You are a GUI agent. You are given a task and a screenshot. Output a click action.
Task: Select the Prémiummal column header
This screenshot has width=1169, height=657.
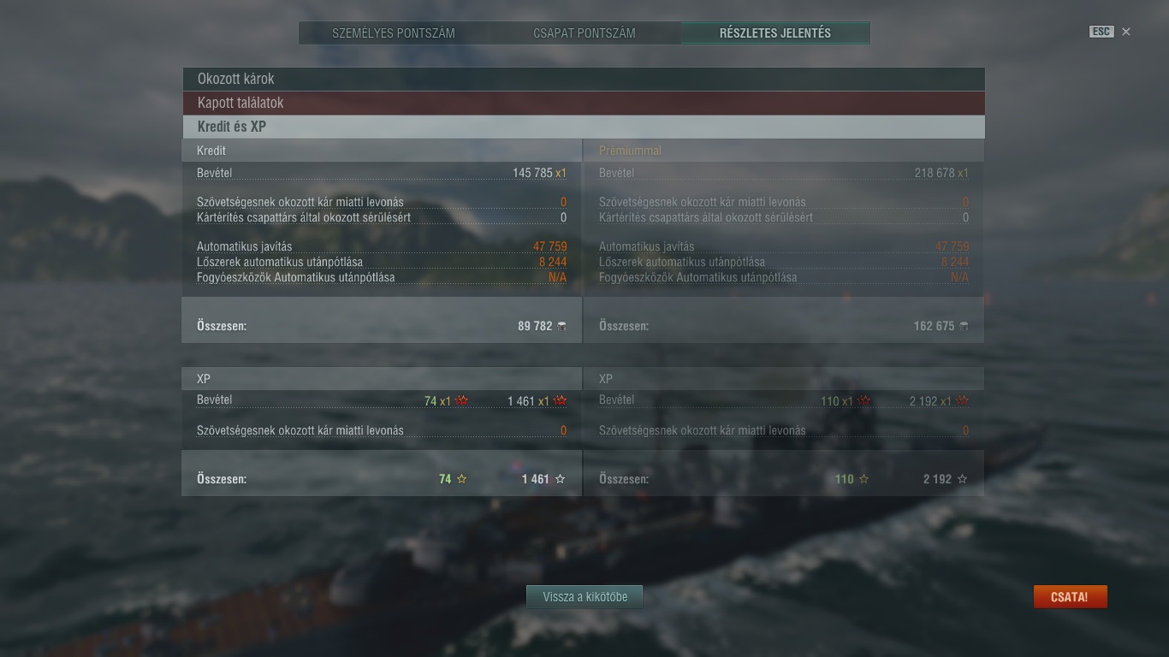click(x=631, y=151)
